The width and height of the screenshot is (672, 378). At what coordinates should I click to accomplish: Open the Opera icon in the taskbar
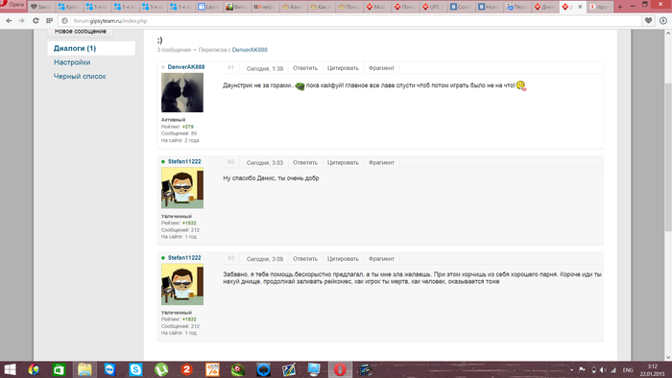(x=340, y=369)
